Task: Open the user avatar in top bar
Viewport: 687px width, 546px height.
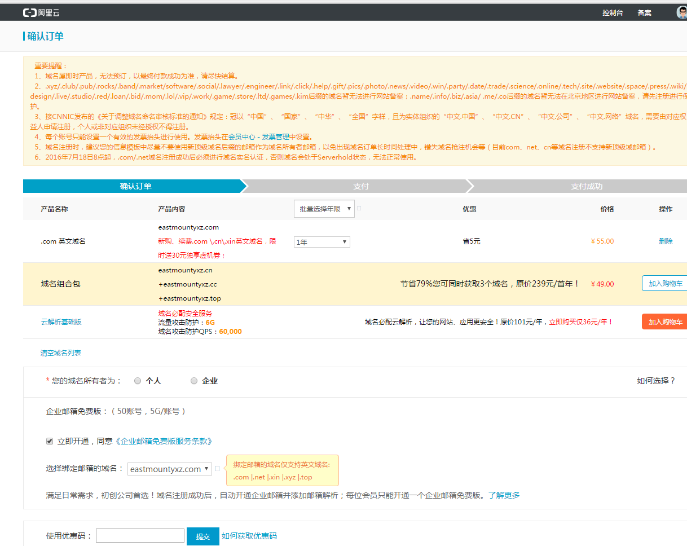Action: 681,12
